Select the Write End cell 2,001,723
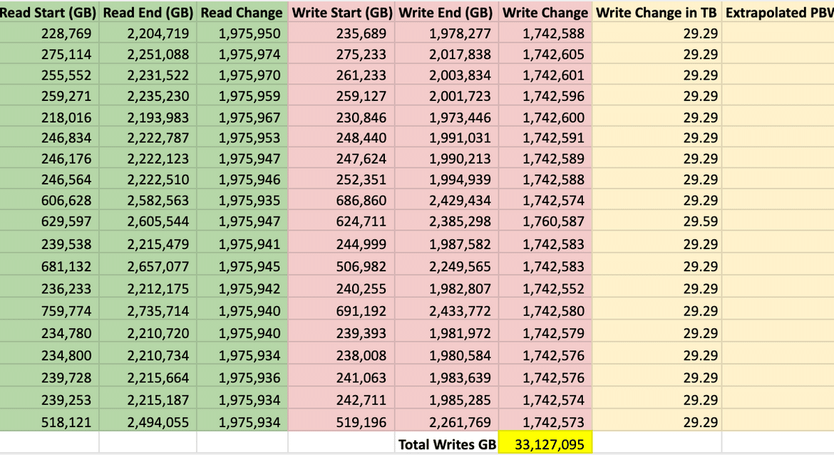 tap(447, 95)
